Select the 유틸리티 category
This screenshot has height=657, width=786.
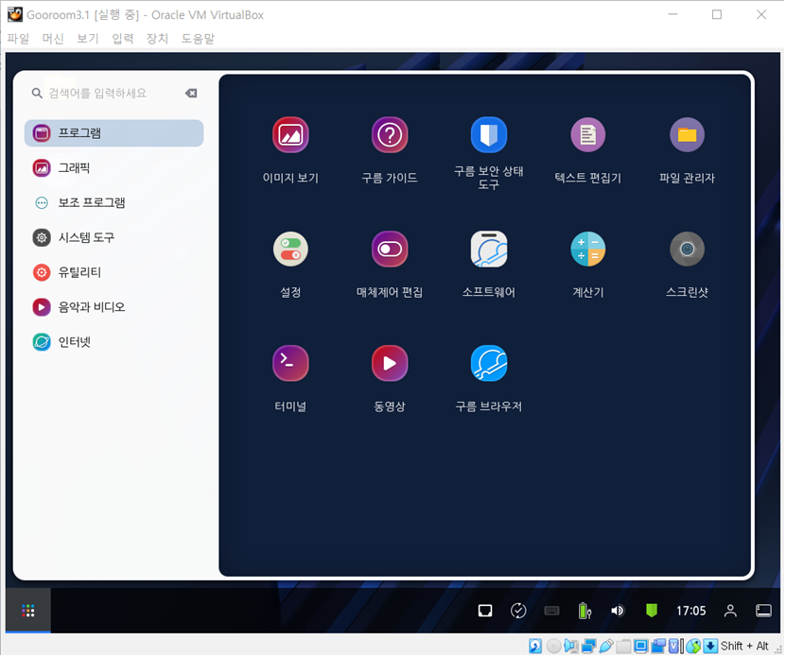(x=114, y=272)
